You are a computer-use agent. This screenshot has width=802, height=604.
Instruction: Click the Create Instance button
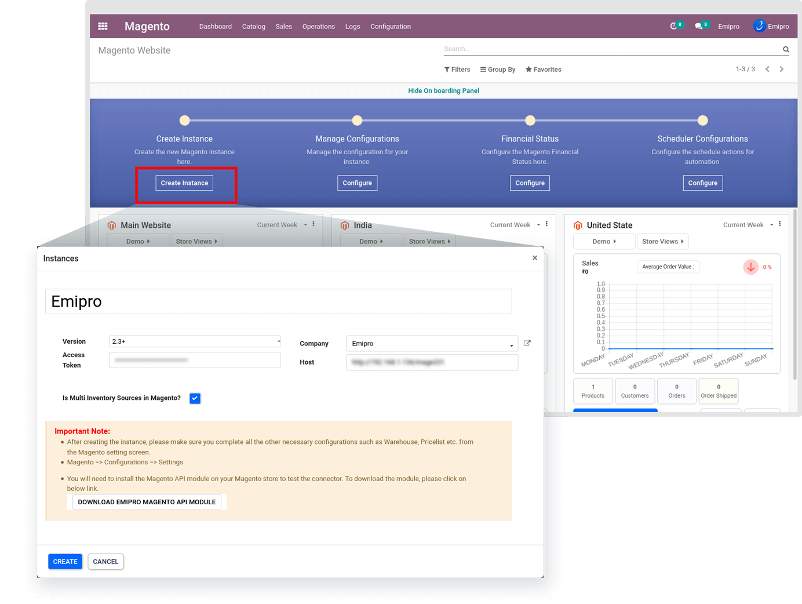(184, 183)
